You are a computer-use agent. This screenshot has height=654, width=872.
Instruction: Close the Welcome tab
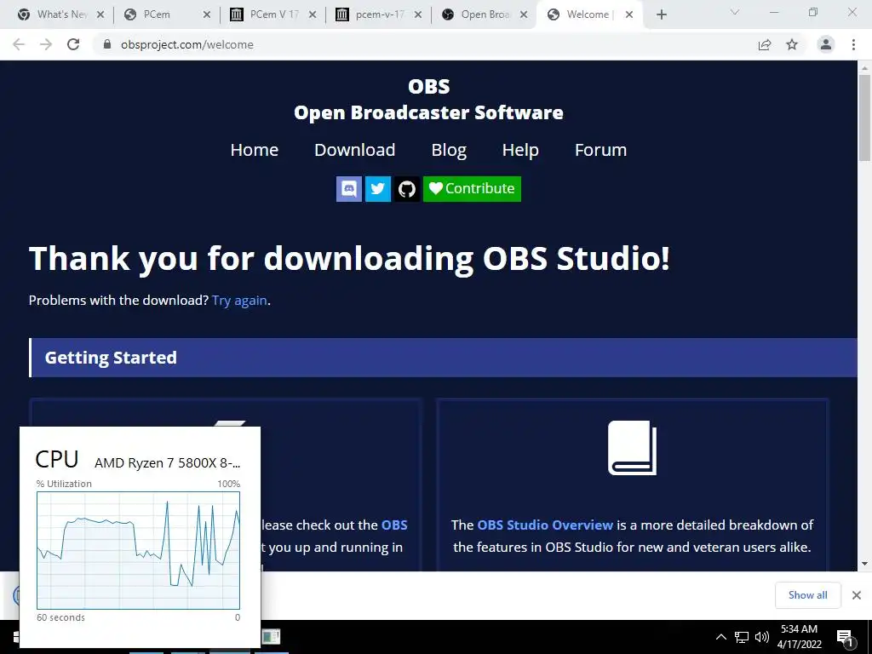pos(629,14)
